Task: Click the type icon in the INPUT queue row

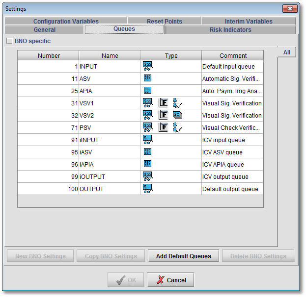Action: 147,66
